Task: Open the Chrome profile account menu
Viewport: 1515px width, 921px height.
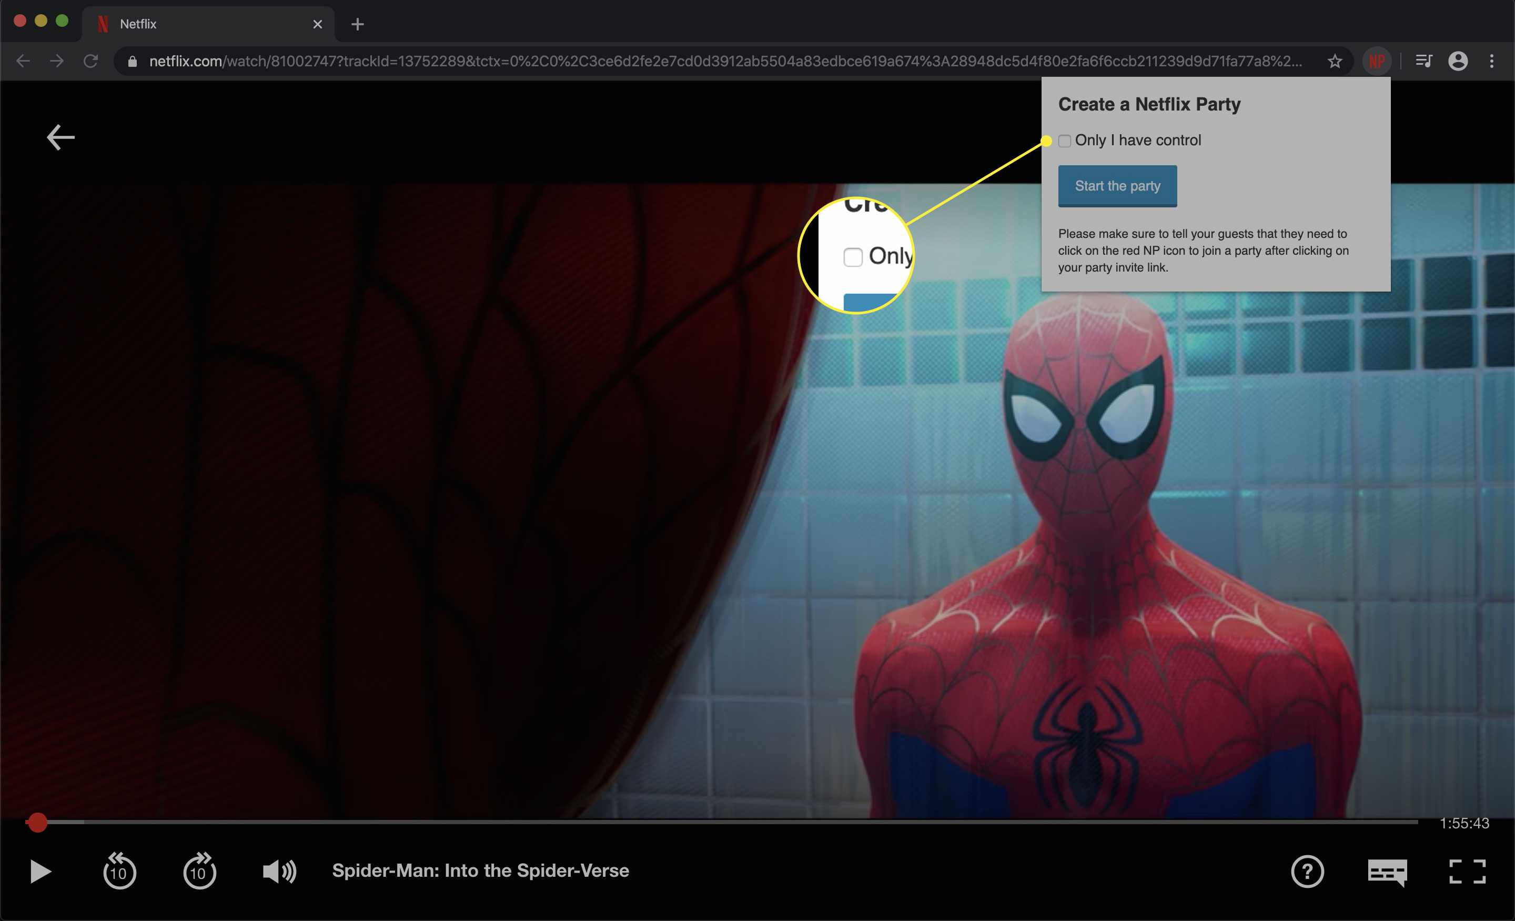Action: (x=1458, y=61)
